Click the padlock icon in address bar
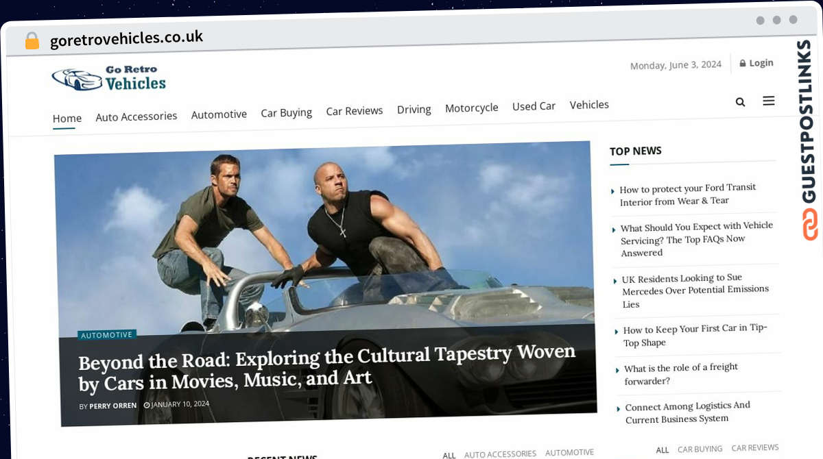The width and height of the screenshot is (823, 459). [32, 41]
